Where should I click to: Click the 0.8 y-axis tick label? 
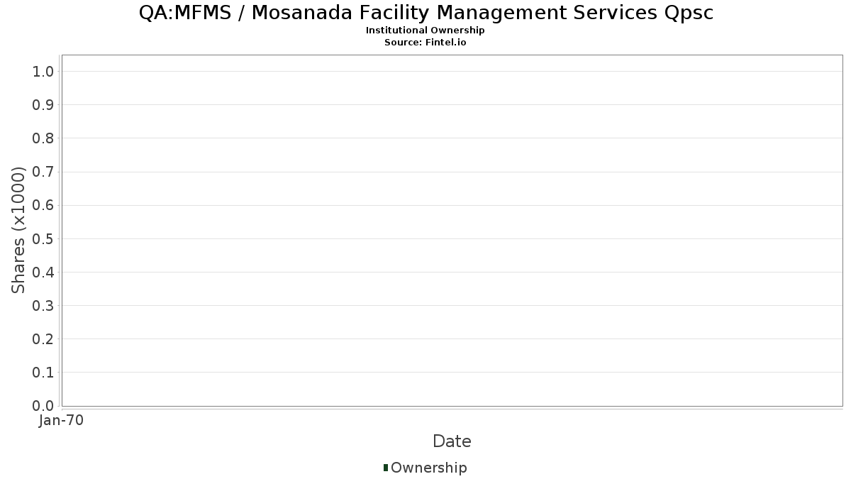coord(43,138)
